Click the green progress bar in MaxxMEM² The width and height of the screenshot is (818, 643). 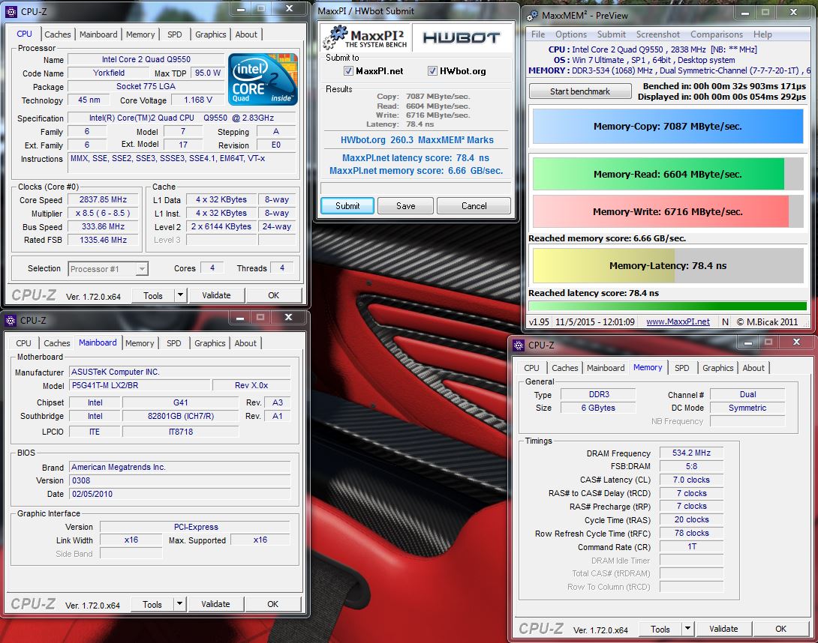point(668,307)
